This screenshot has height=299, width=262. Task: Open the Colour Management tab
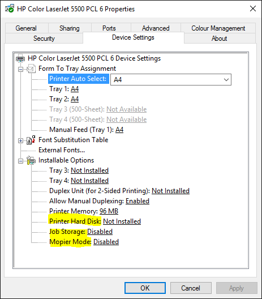(218, 28)
